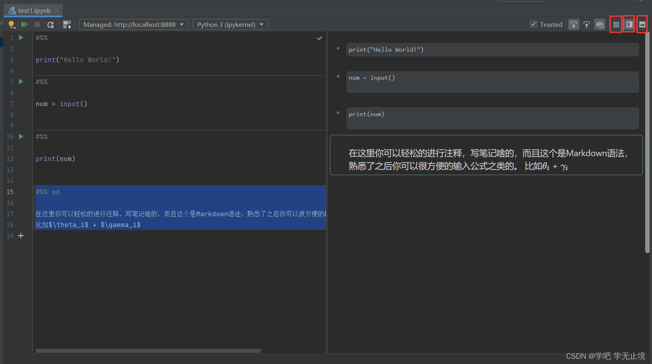
Task: Click the \theta_i + \gamma_i formula line
Action: point(88,225)
